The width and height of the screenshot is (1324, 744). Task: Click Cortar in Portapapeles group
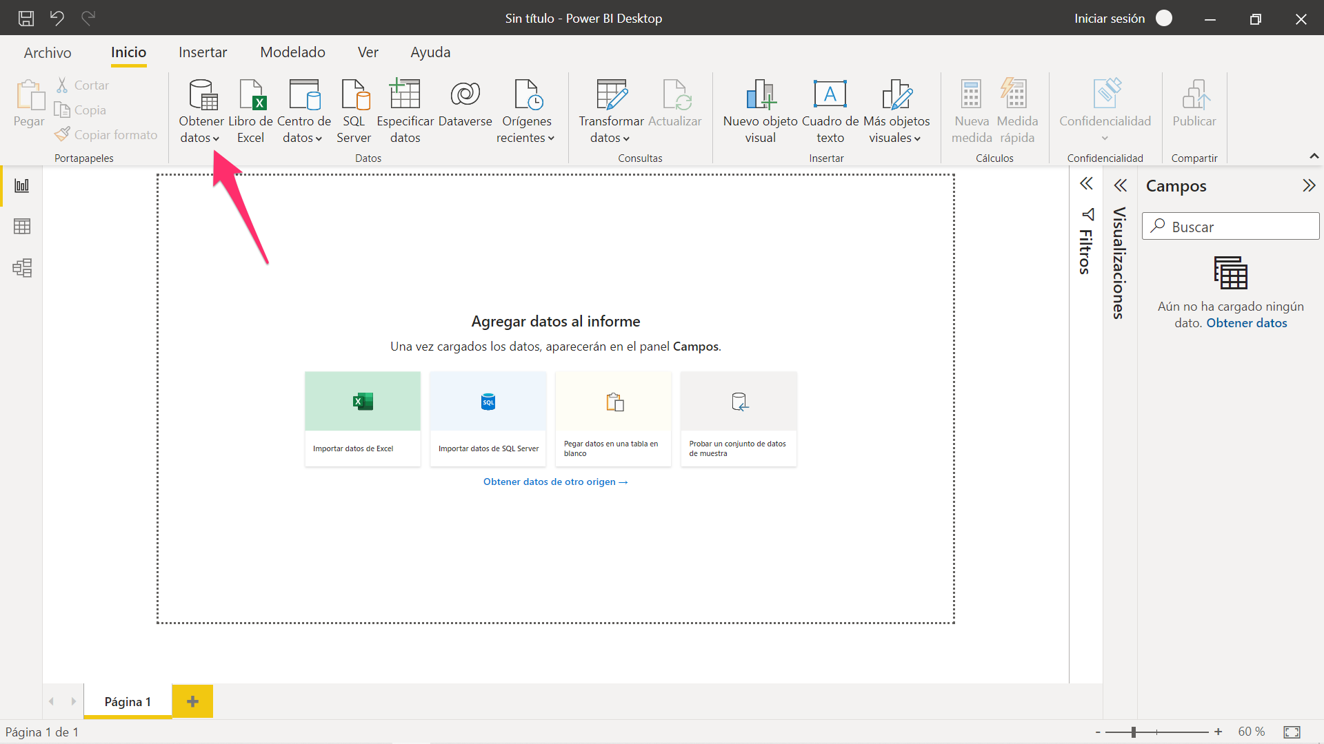click(x=83, y=85)
